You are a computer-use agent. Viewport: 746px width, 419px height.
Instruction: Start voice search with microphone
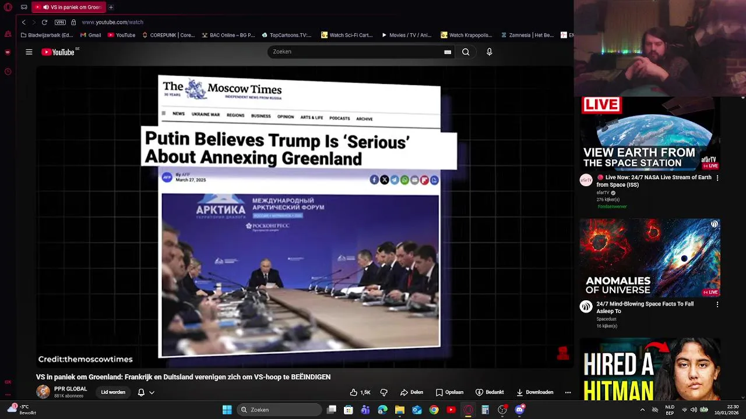click(x=489, y=52)
